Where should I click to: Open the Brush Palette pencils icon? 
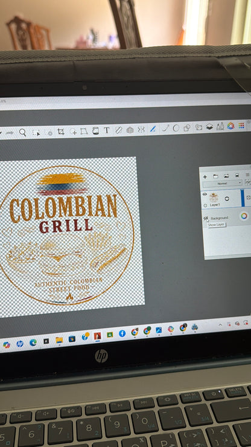pos(220,126)
